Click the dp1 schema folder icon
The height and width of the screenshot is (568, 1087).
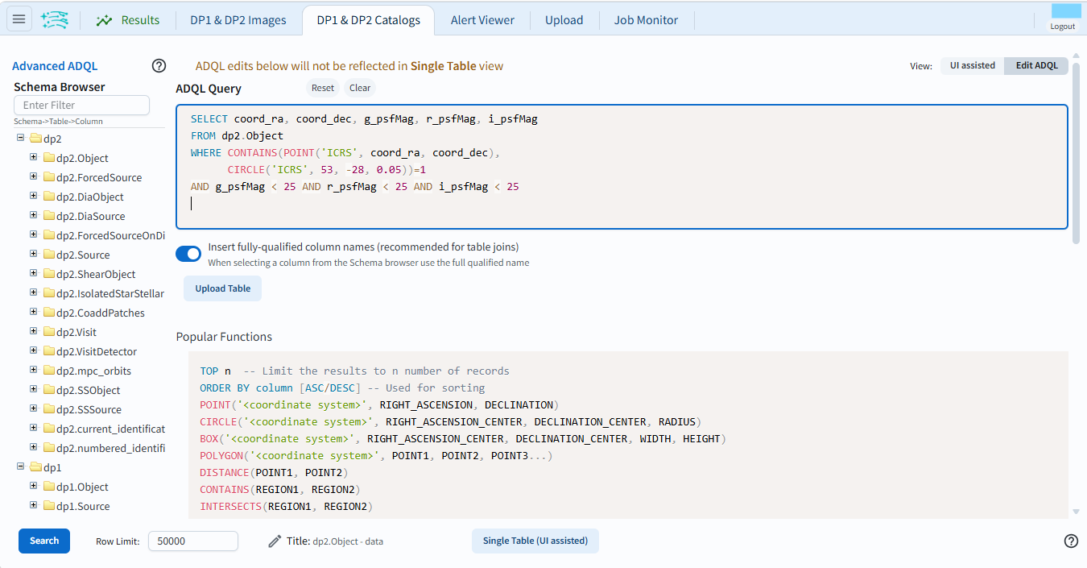point(35,467)
